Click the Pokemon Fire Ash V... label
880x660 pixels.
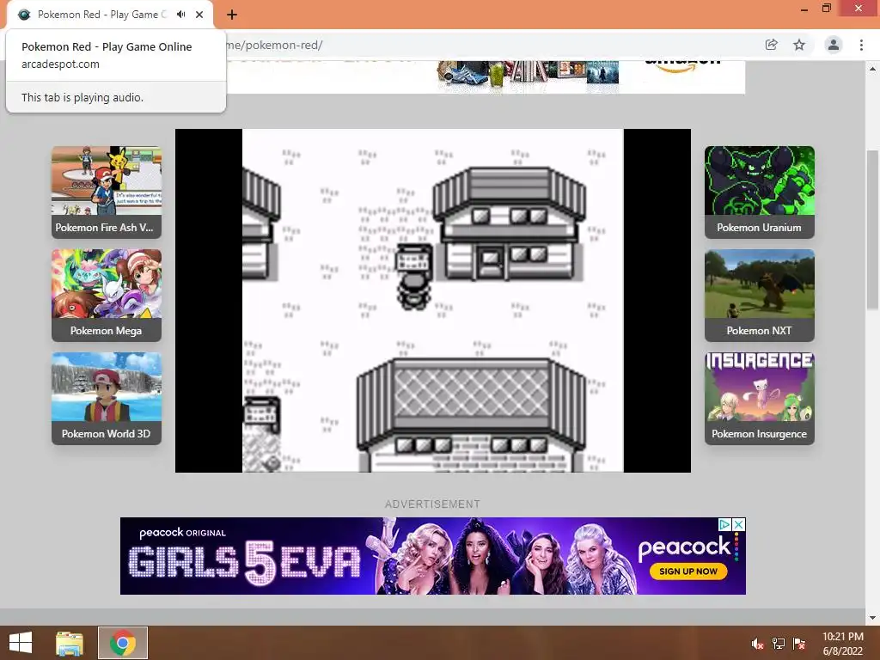pos(104,227)
